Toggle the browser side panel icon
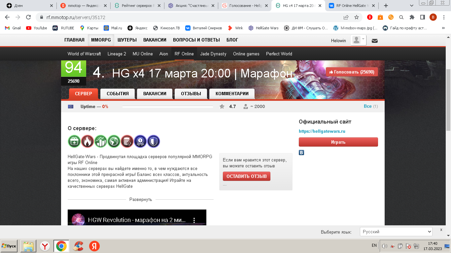Viewport: 451px width, 253px height. (423, 17)
